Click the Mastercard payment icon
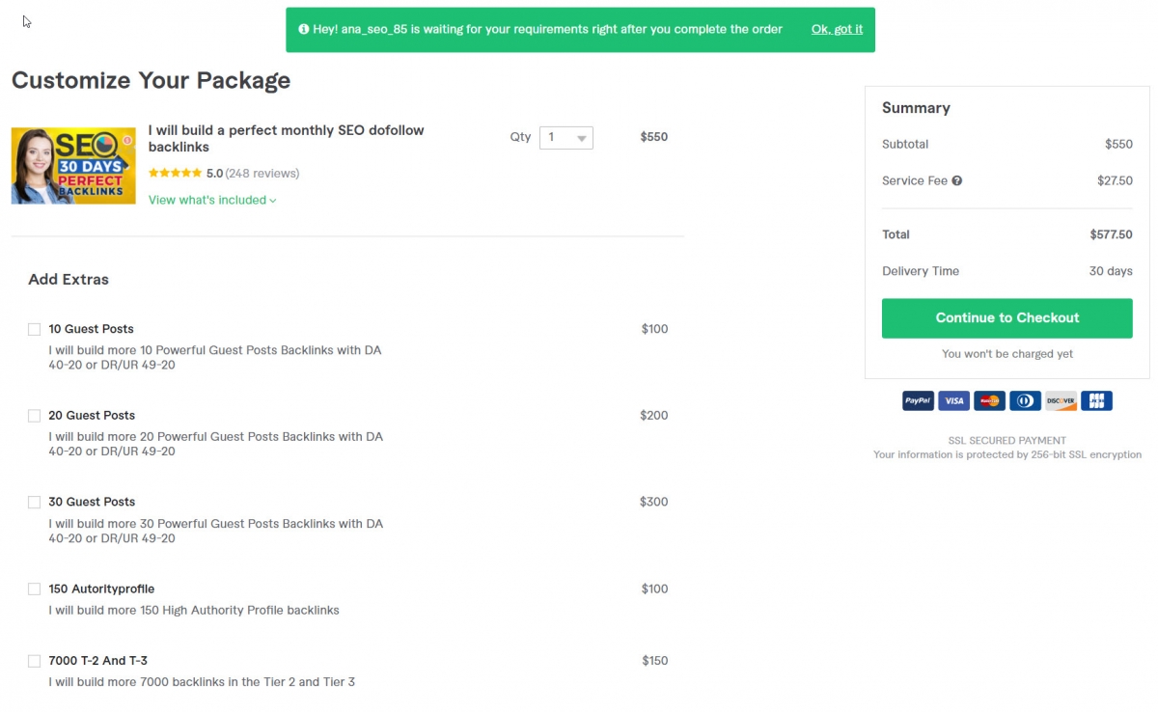1158x712 pixels. 989,400
